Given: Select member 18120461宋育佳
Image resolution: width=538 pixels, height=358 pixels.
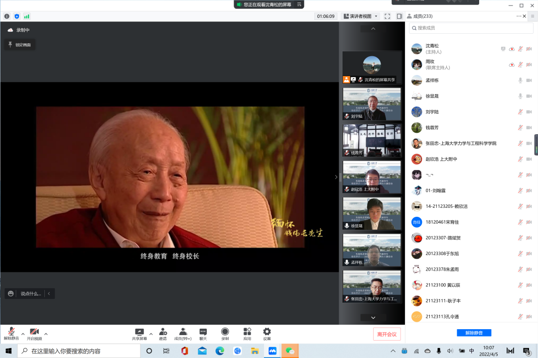Looking at the screenshot, I should coord(471,222).
